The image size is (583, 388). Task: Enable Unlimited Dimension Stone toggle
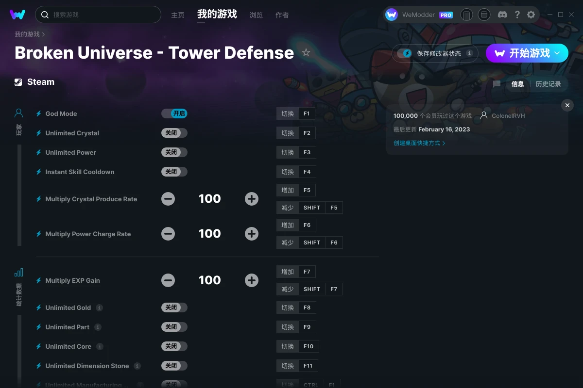pyautogui.click(x=174, y=366)
